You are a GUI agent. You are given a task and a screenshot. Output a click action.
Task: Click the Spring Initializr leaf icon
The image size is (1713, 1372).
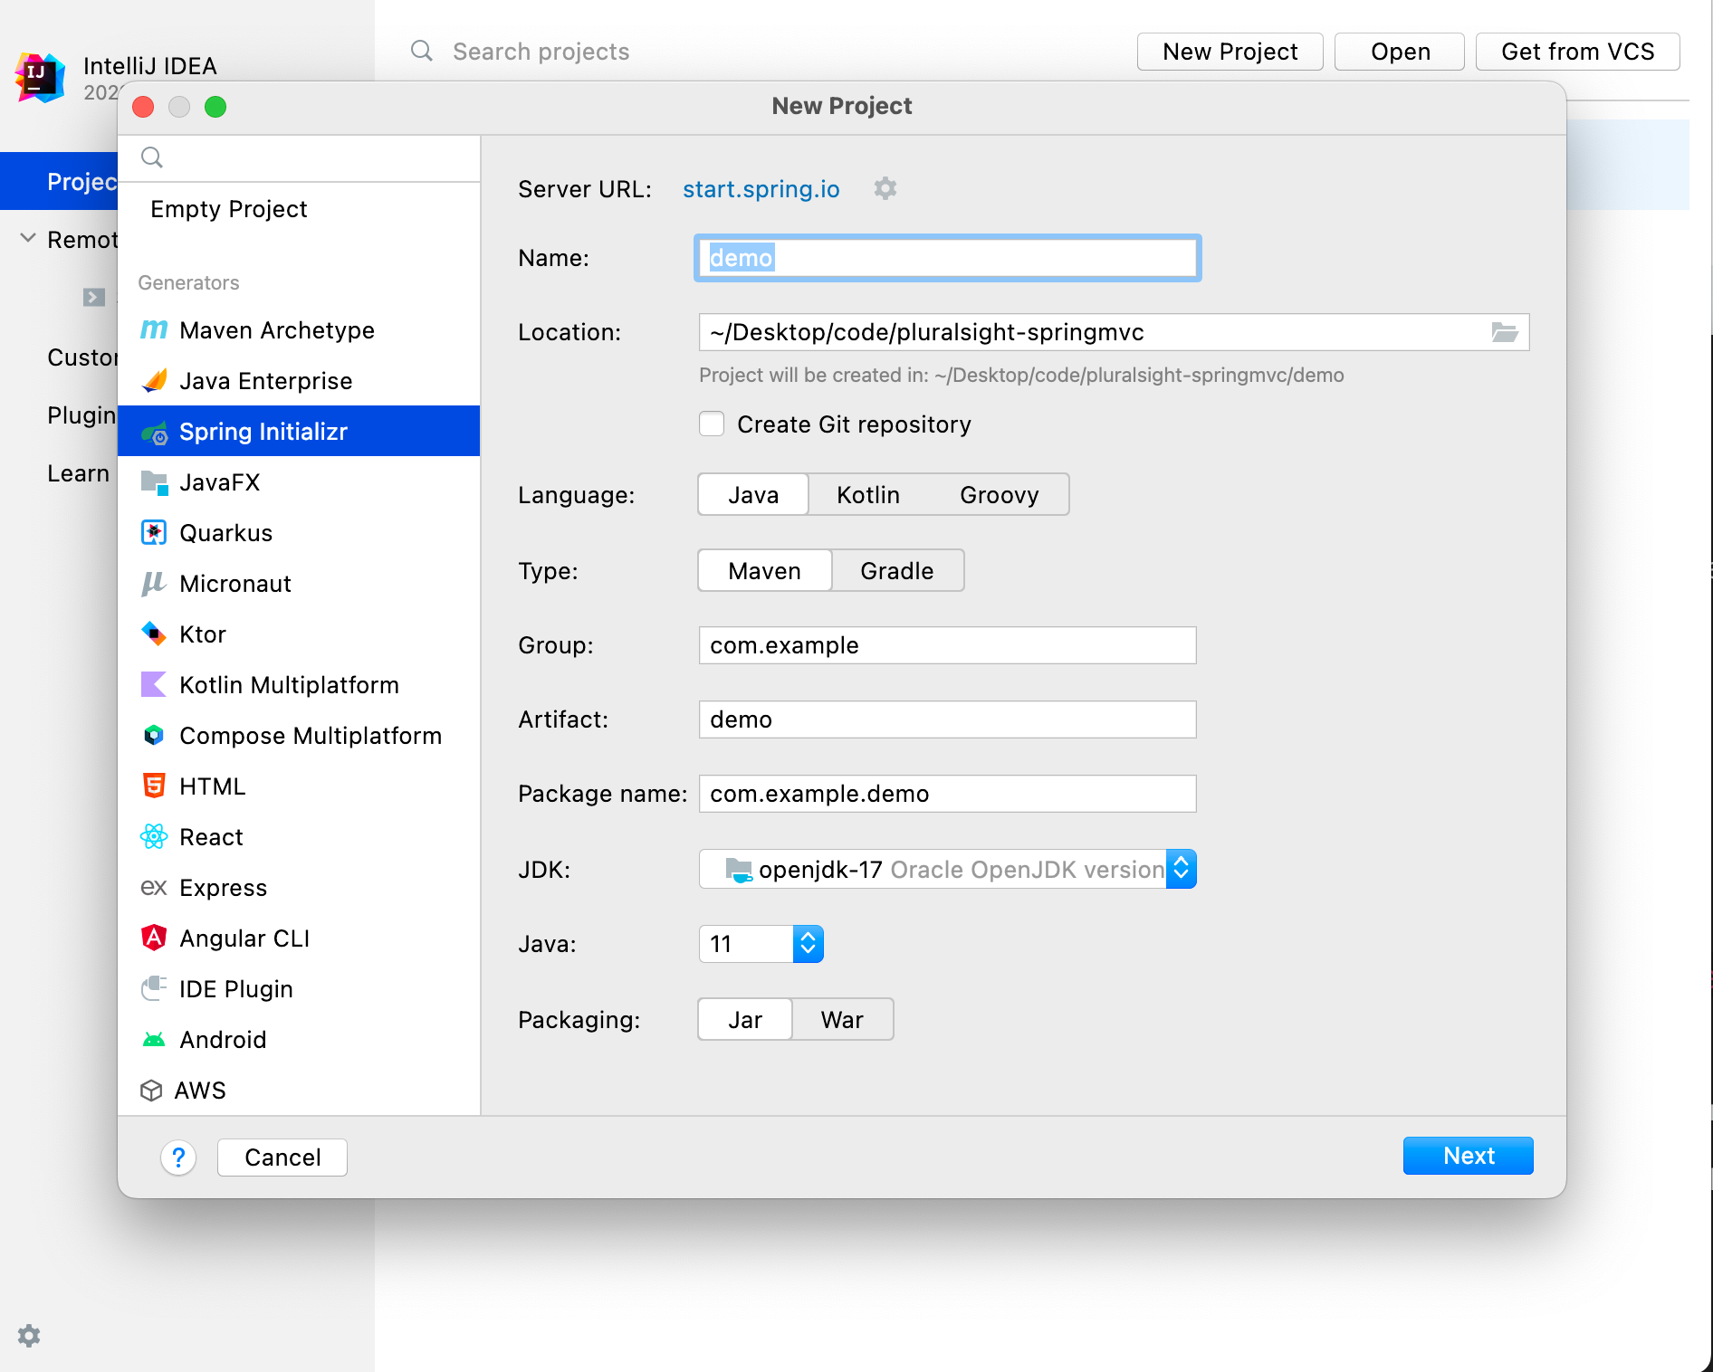pyautogui.click(x=155, y=433)
